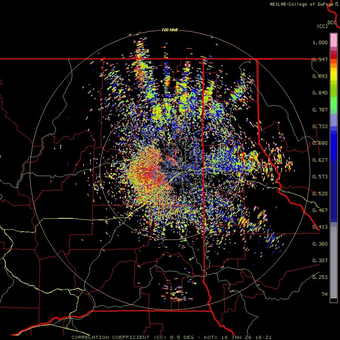Select the [CC] legend unit label

tap(322, 26)
